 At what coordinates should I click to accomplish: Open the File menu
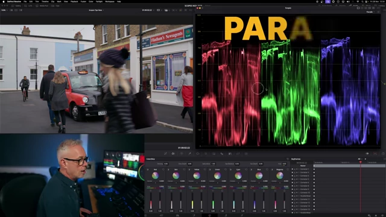click(x=25, y=1)
